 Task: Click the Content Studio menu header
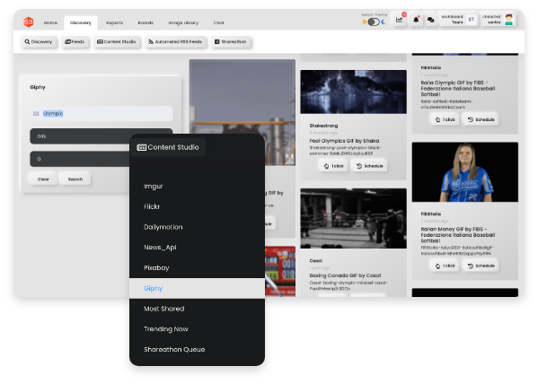click(x=168, y=147)
